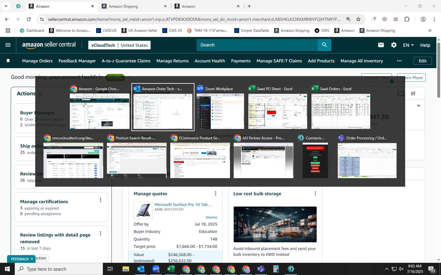
Task: Click the filter sliders icon near Global Snapshot
Action: click(413, 94)
